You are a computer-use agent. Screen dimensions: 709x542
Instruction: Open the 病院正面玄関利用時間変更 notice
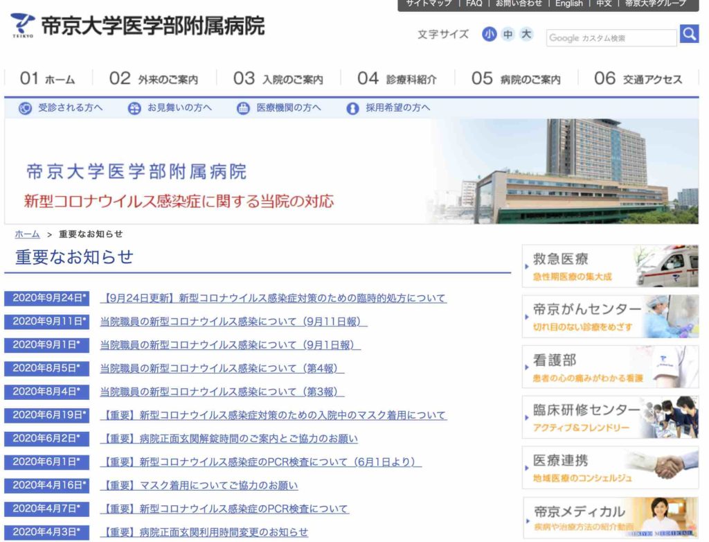(x=204, y=532)
